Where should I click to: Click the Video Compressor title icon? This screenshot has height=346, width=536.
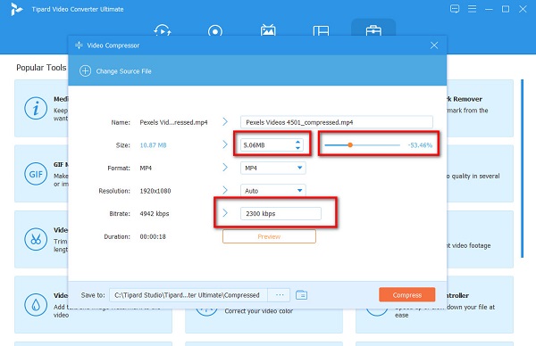tap(79, 45)
